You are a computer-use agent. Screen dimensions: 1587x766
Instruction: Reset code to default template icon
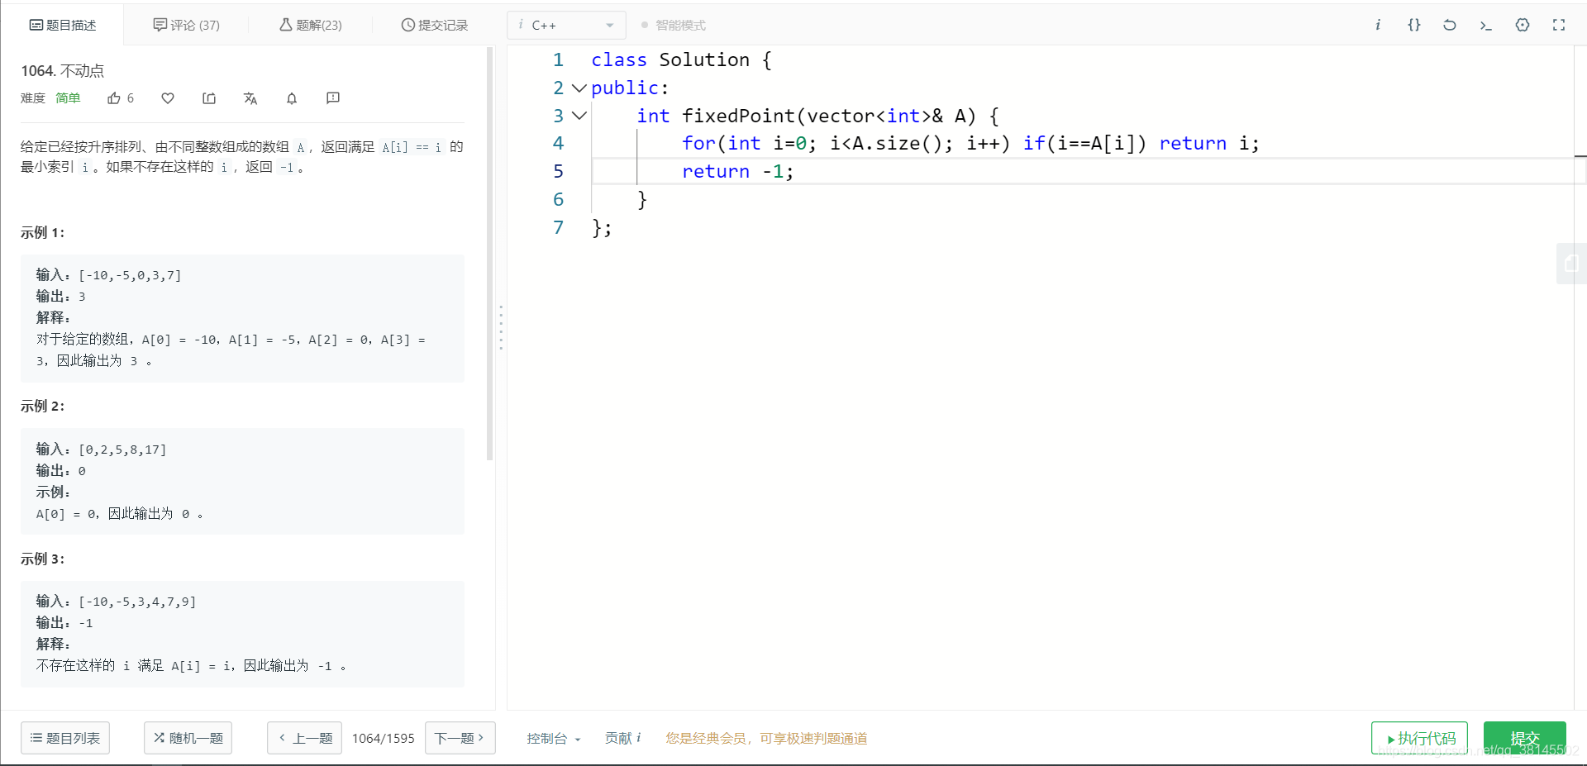tap(1450, 25)
